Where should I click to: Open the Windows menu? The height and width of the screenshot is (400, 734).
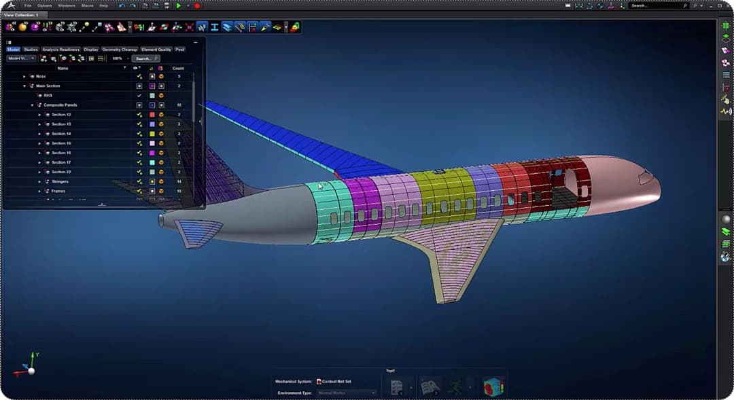click(x=67, y=5)
